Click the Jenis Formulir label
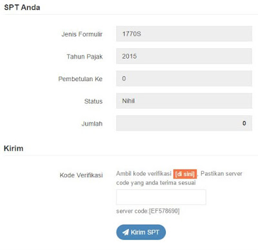258x250 pixels. pos(82,34)
